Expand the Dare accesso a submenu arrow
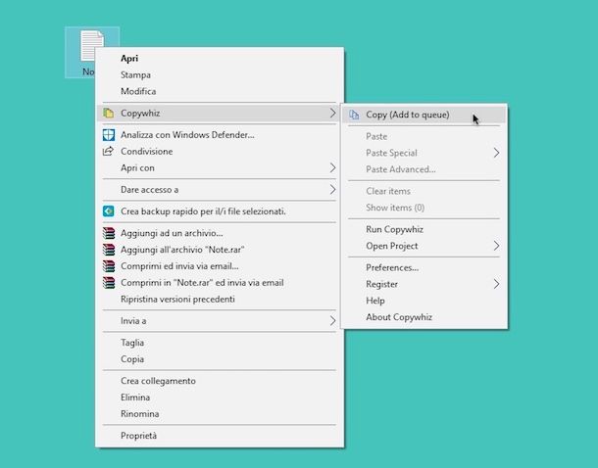The height and width of the screenshot is (468, 598). point(332,190)
